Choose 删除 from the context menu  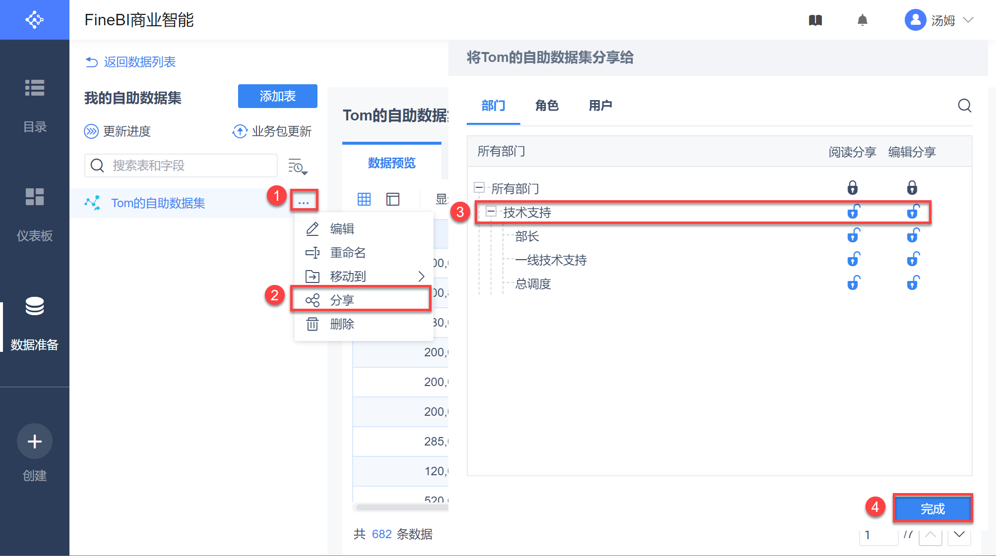pos(342,324)
